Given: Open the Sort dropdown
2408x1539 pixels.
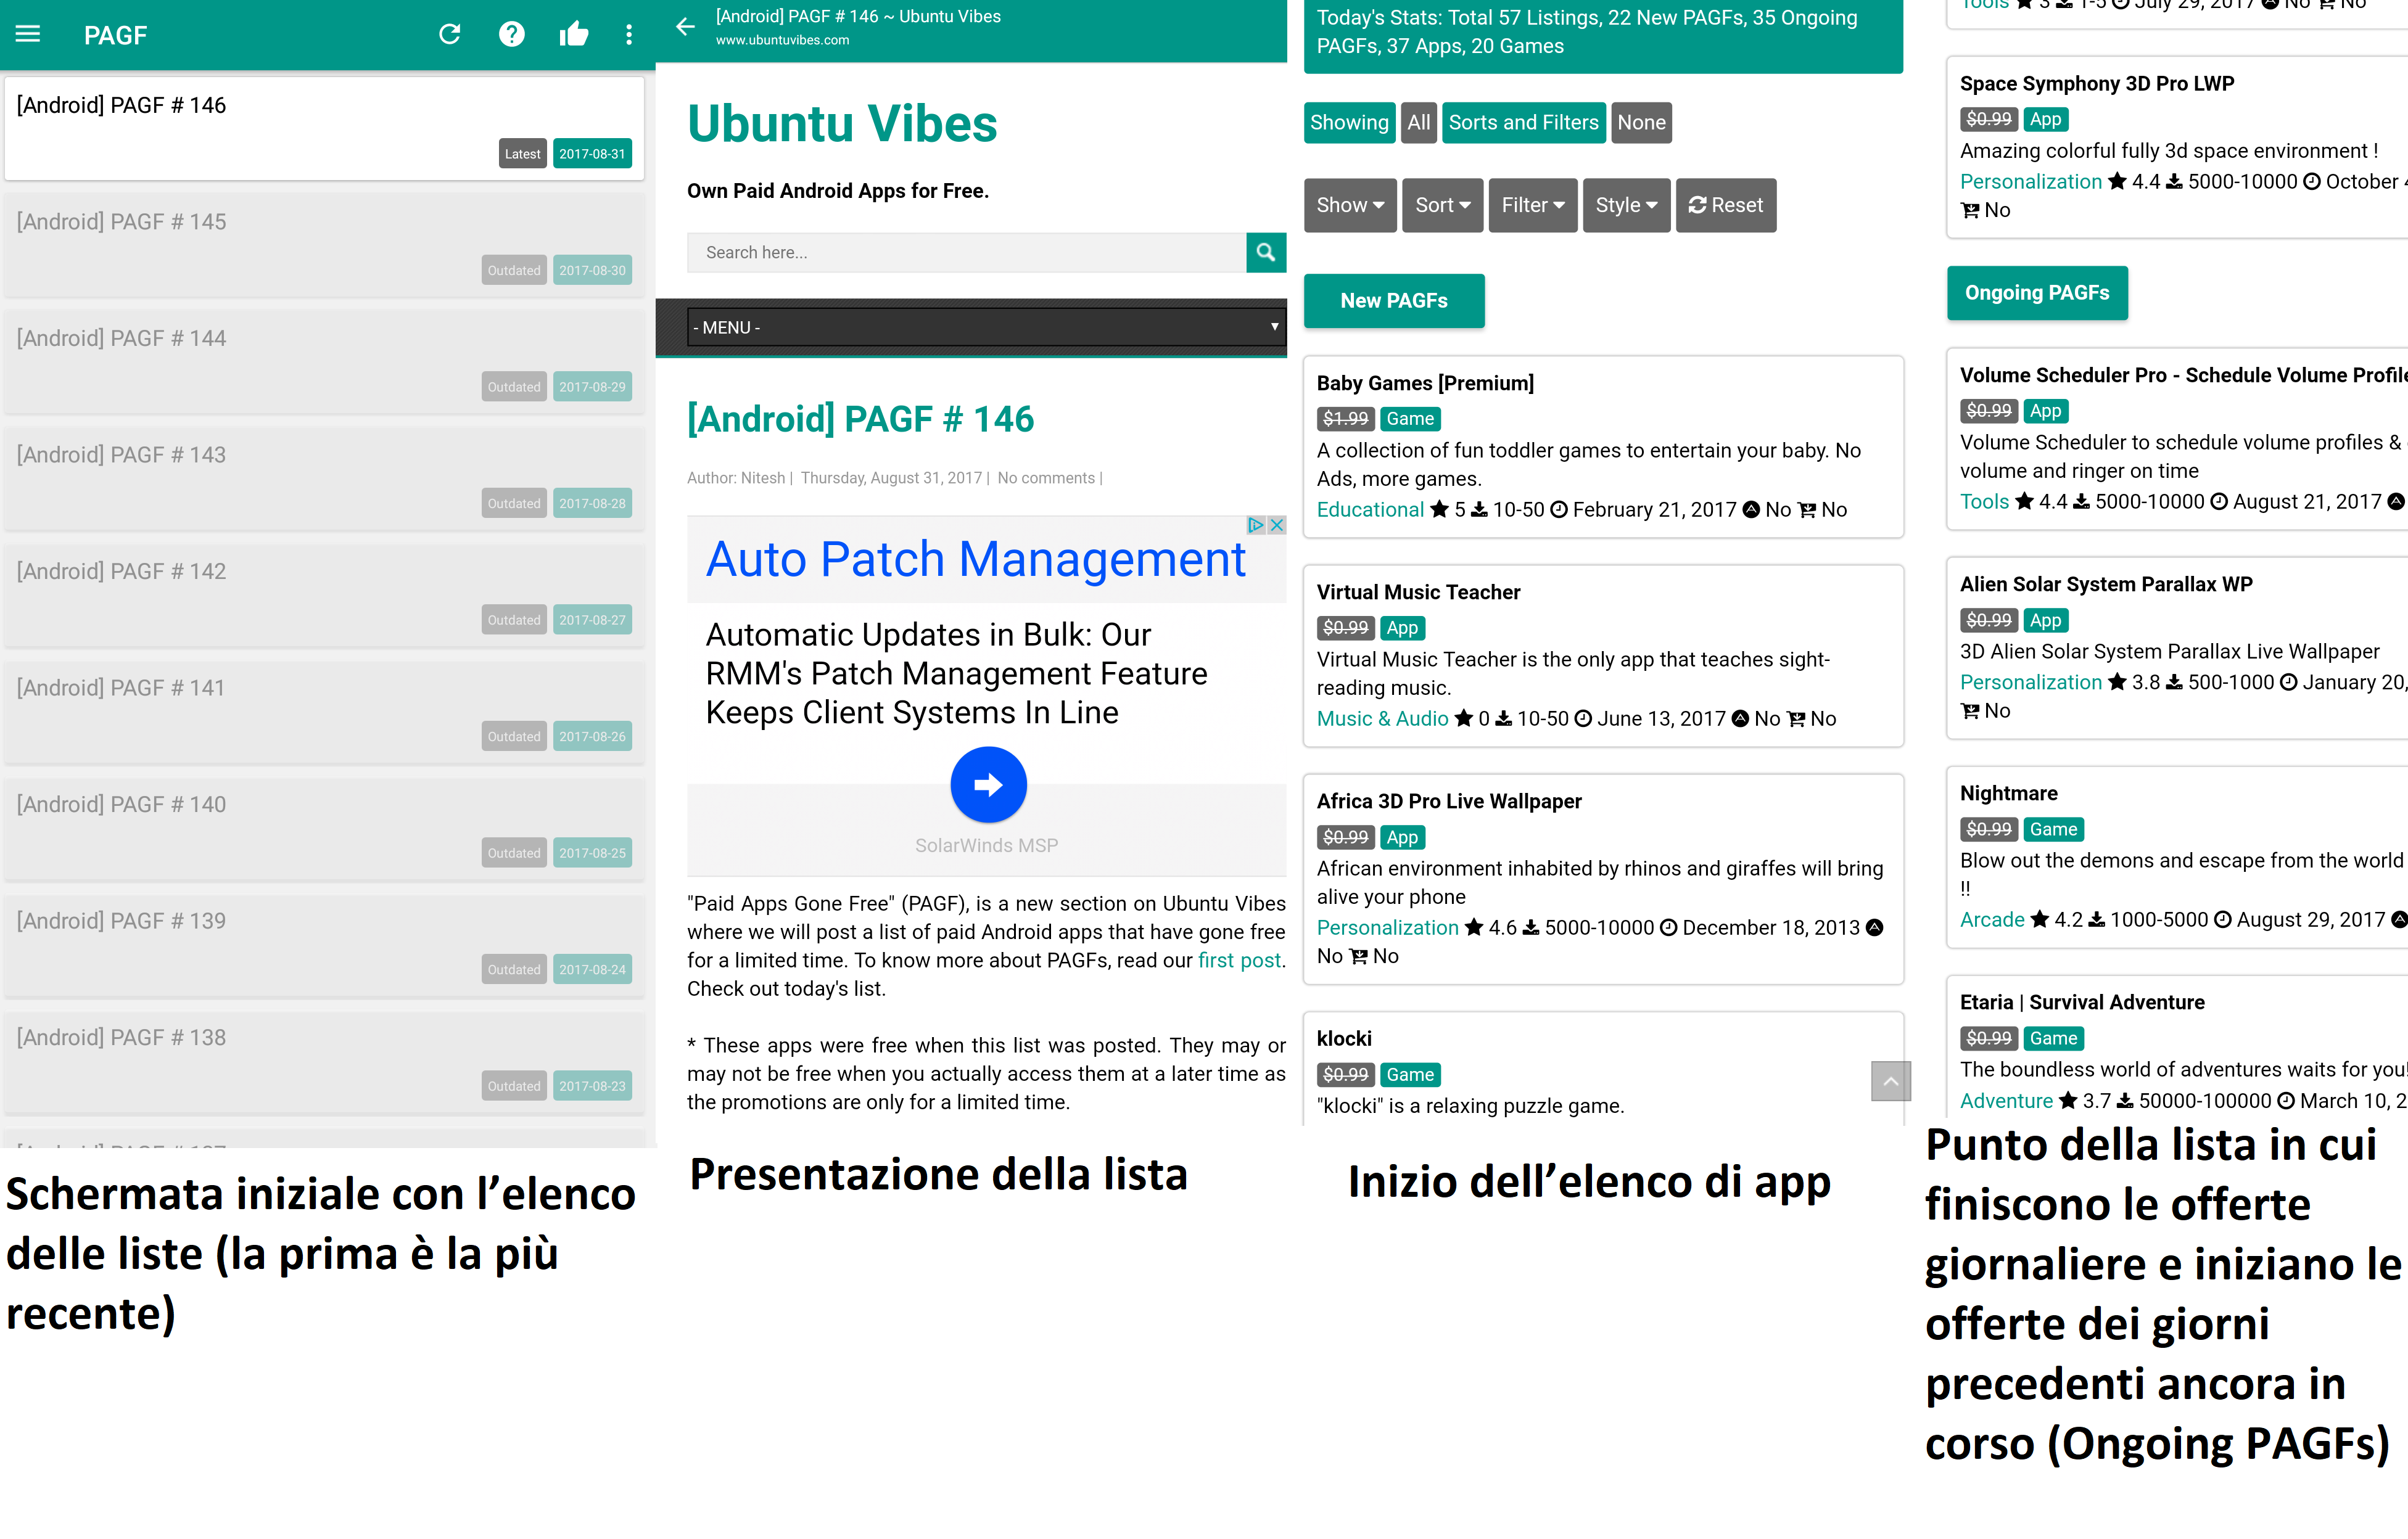Looking at the screenshot, I should tap(1442, 205).
